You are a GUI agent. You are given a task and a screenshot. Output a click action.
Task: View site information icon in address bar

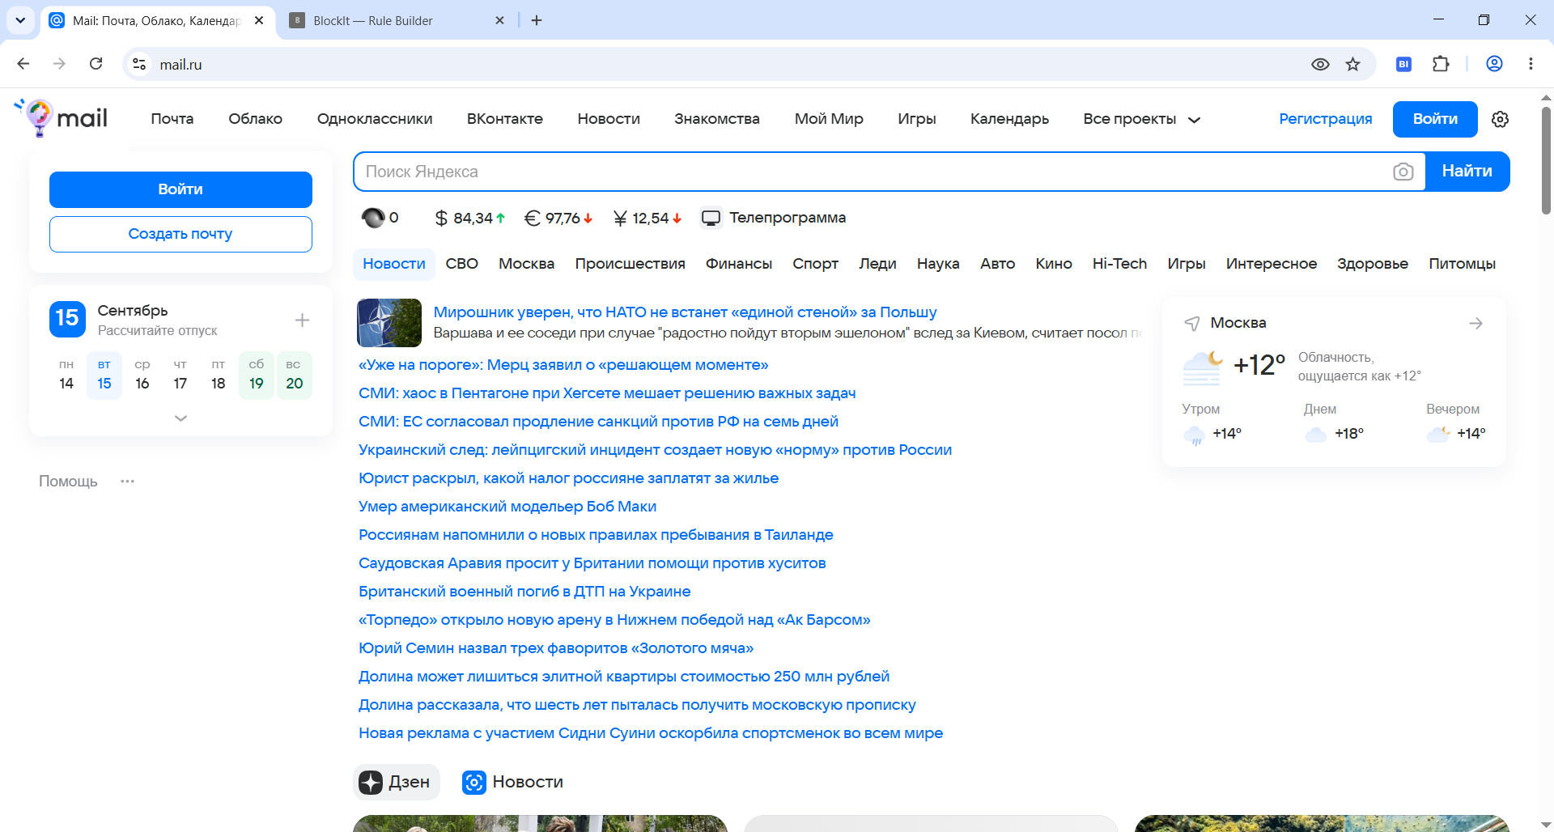(x=139, y=64)
